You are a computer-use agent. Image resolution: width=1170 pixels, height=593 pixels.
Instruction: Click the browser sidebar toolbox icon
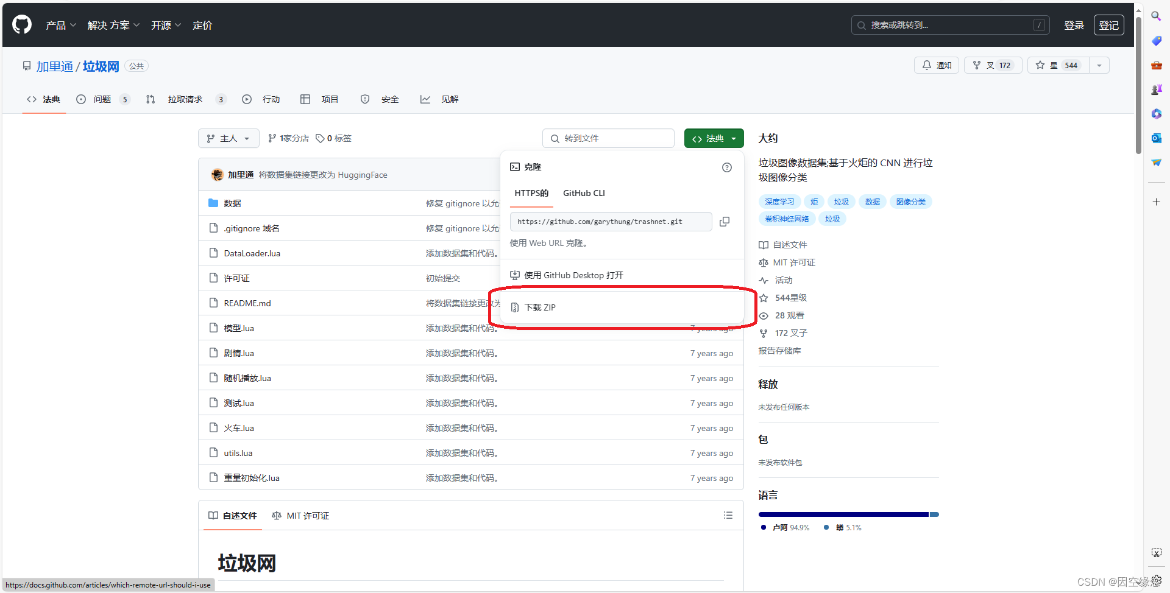click(1156, 65)
